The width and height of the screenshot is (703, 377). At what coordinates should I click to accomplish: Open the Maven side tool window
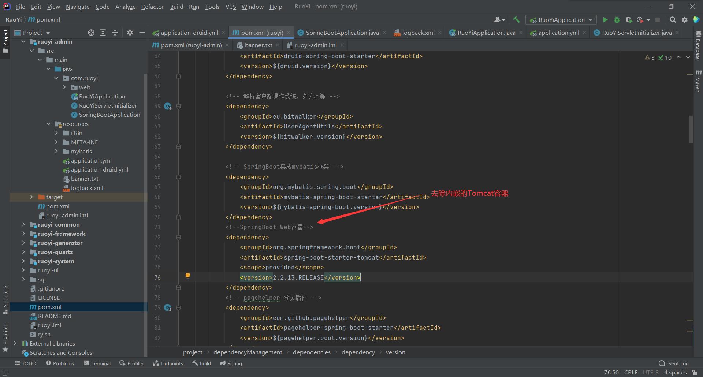tap(698, 81)
